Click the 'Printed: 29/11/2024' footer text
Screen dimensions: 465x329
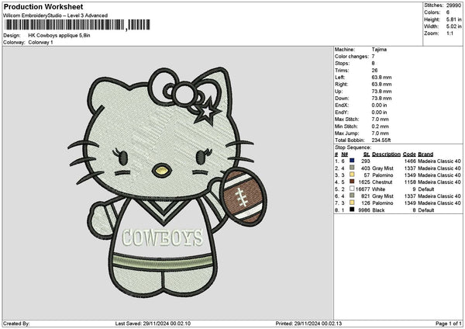(x=308, y=324)
